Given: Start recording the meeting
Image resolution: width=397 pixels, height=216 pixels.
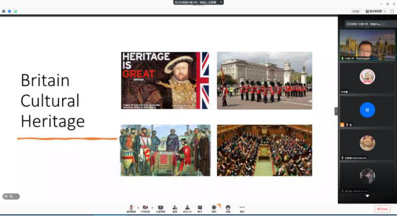Looking at the screenshot, I should tap(214, 209).
